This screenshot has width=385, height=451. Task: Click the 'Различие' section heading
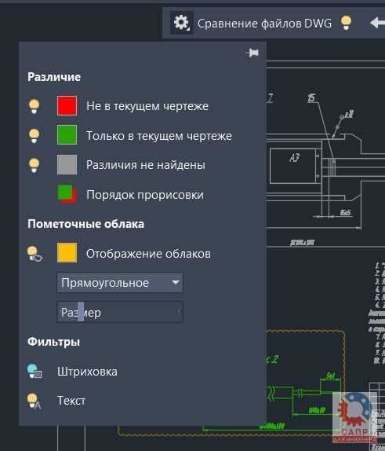(x=54, y=77)
